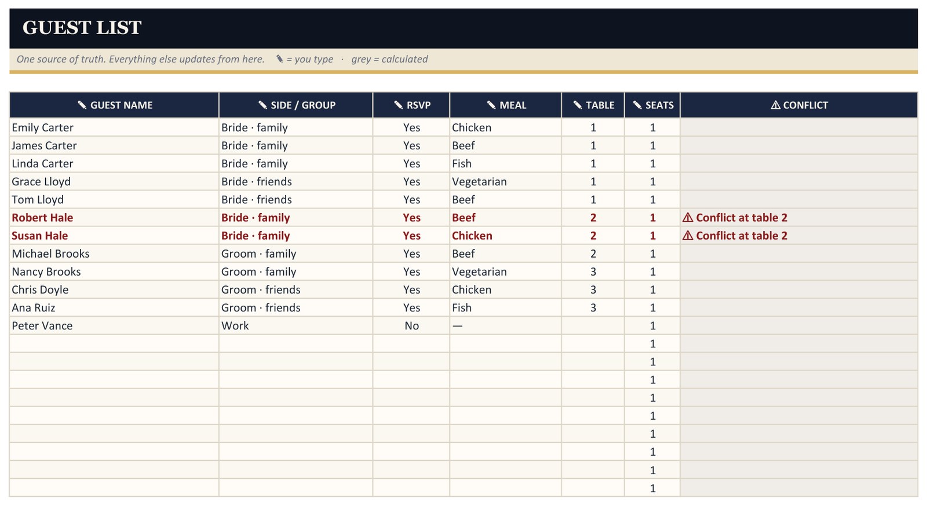Click Susan Hale's Conflict at table 2 message
Viewport: 927px width, 506px height.
click(741, 236)
